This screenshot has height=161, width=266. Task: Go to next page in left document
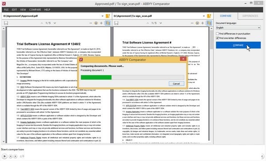[x=55, y=23]
